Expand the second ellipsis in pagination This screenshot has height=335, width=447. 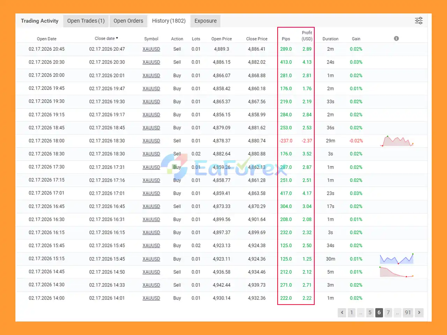(x=397, y=312)
